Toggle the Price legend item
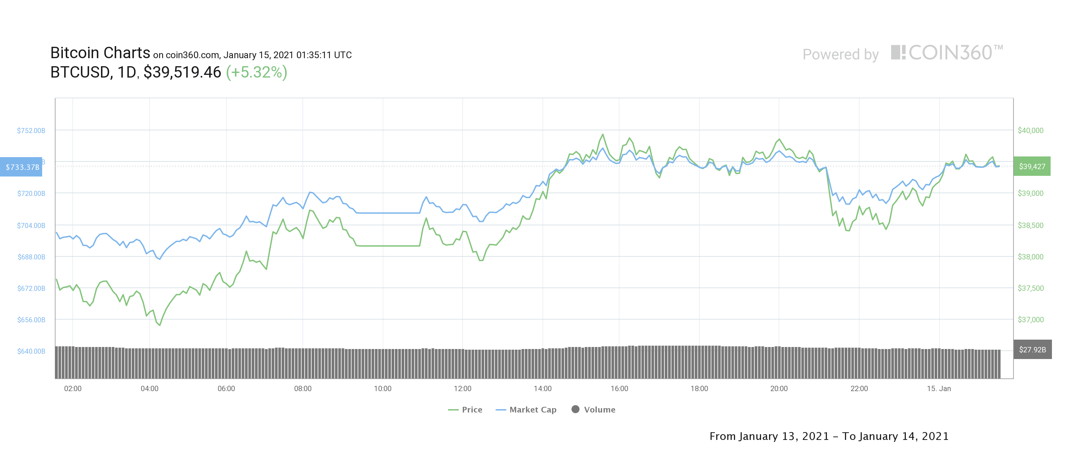Screen dimensions: 1070x468 (465, 409)
